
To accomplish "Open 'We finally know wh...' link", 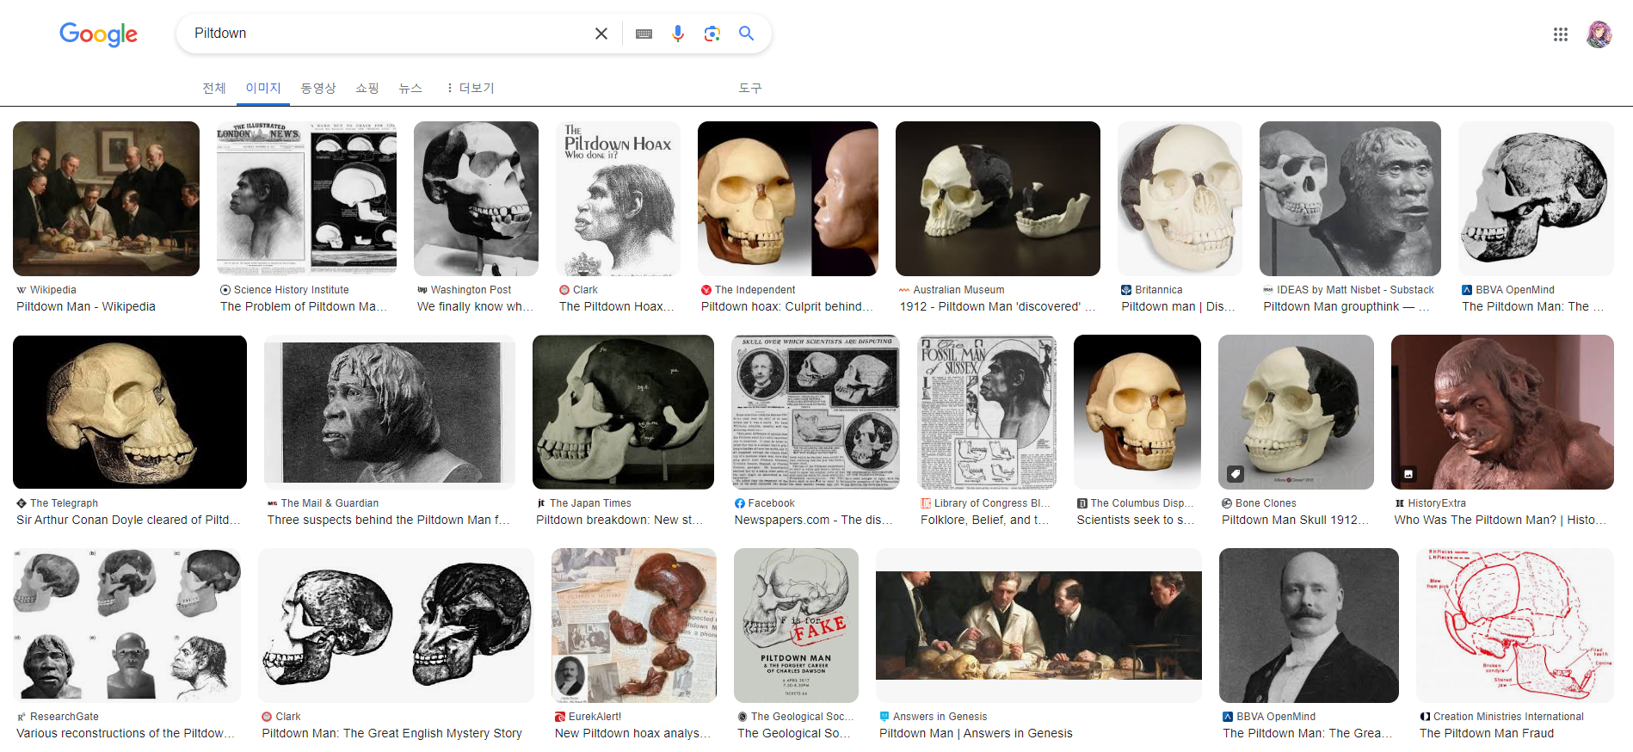I will click(x=475, y=306).
